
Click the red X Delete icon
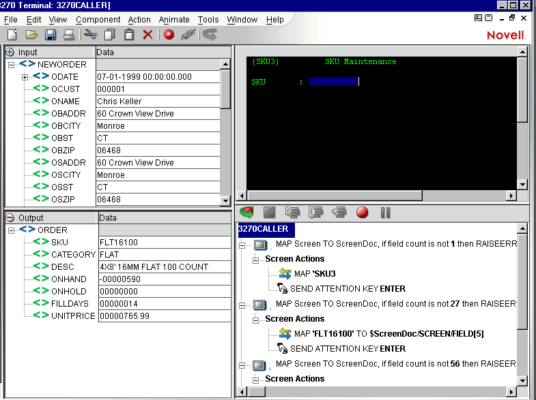tap(147, 34)
